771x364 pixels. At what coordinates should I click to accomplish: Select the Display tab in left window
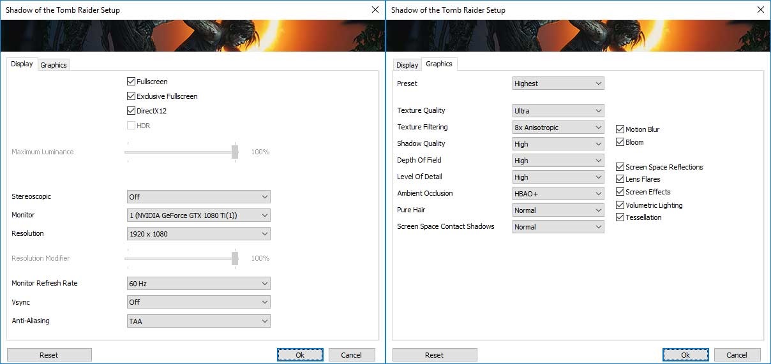click(x=22, y=64)
